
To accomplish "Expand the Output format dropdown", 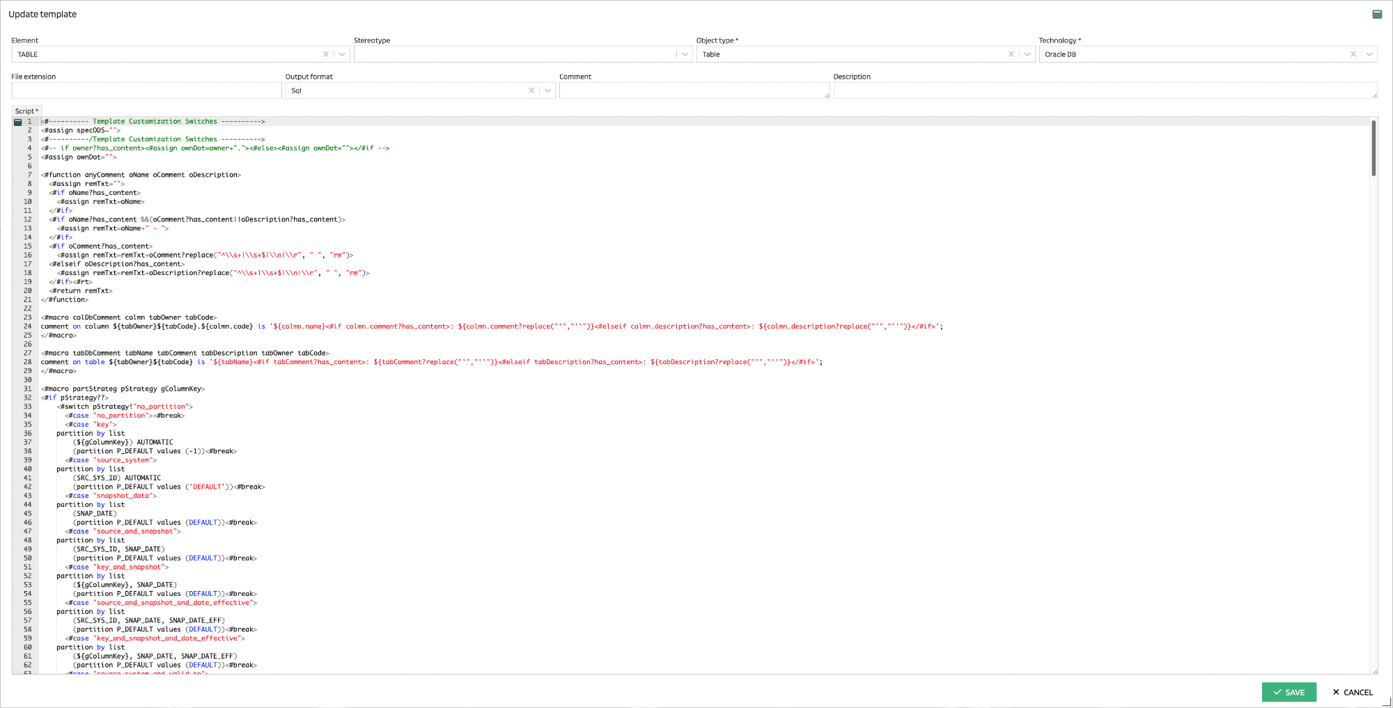I will tap(547, 91).
